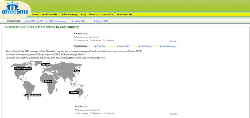
Task: Select Europe label on the map
Action: click(46, 64)
